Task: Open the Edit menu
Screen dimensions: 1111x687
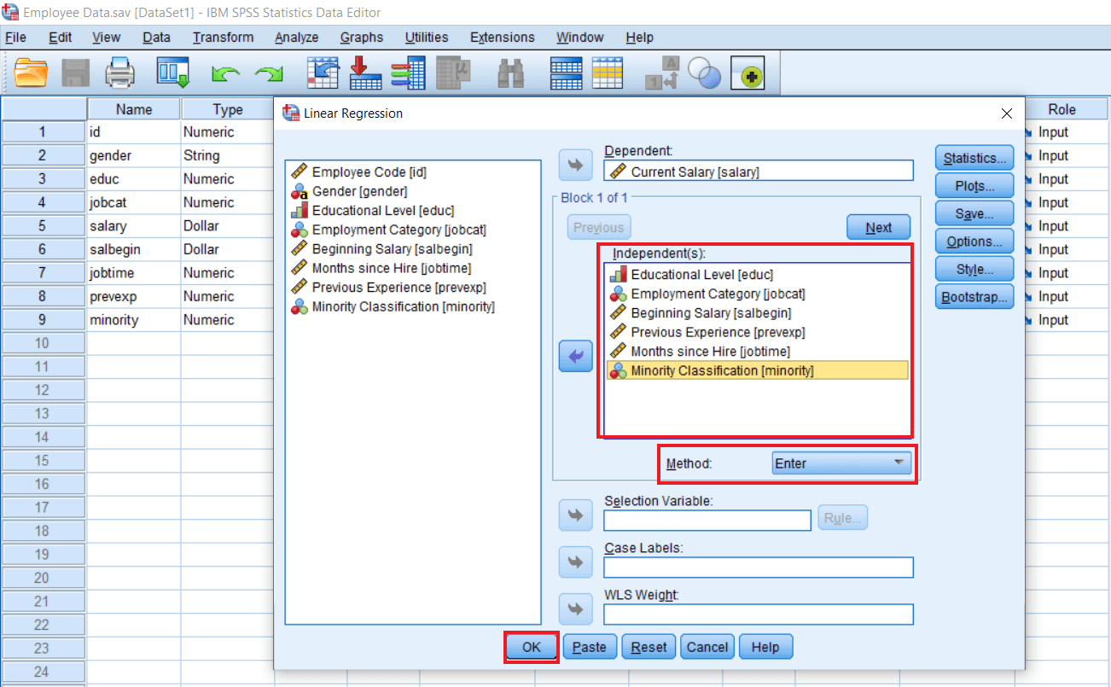Action: click(x=60, y=38)
